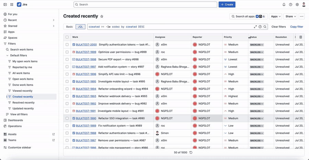Collapse the Default filters group
This screenshot has height=160, width=309.
coord(8,56)
